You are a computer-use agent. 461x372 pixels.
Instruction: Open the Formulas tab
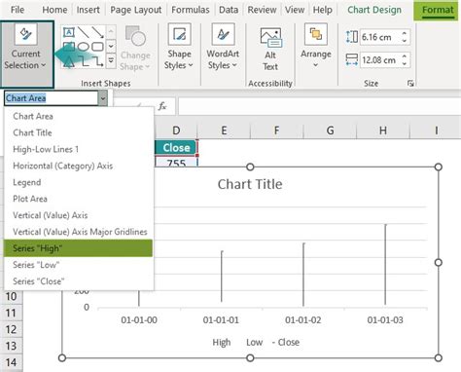pos(191,10)
